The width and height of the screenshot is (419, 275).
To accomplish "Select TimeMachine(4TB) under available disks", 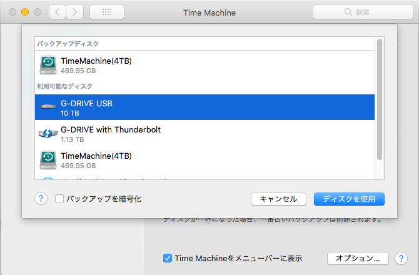I will [x=204, y=159].
